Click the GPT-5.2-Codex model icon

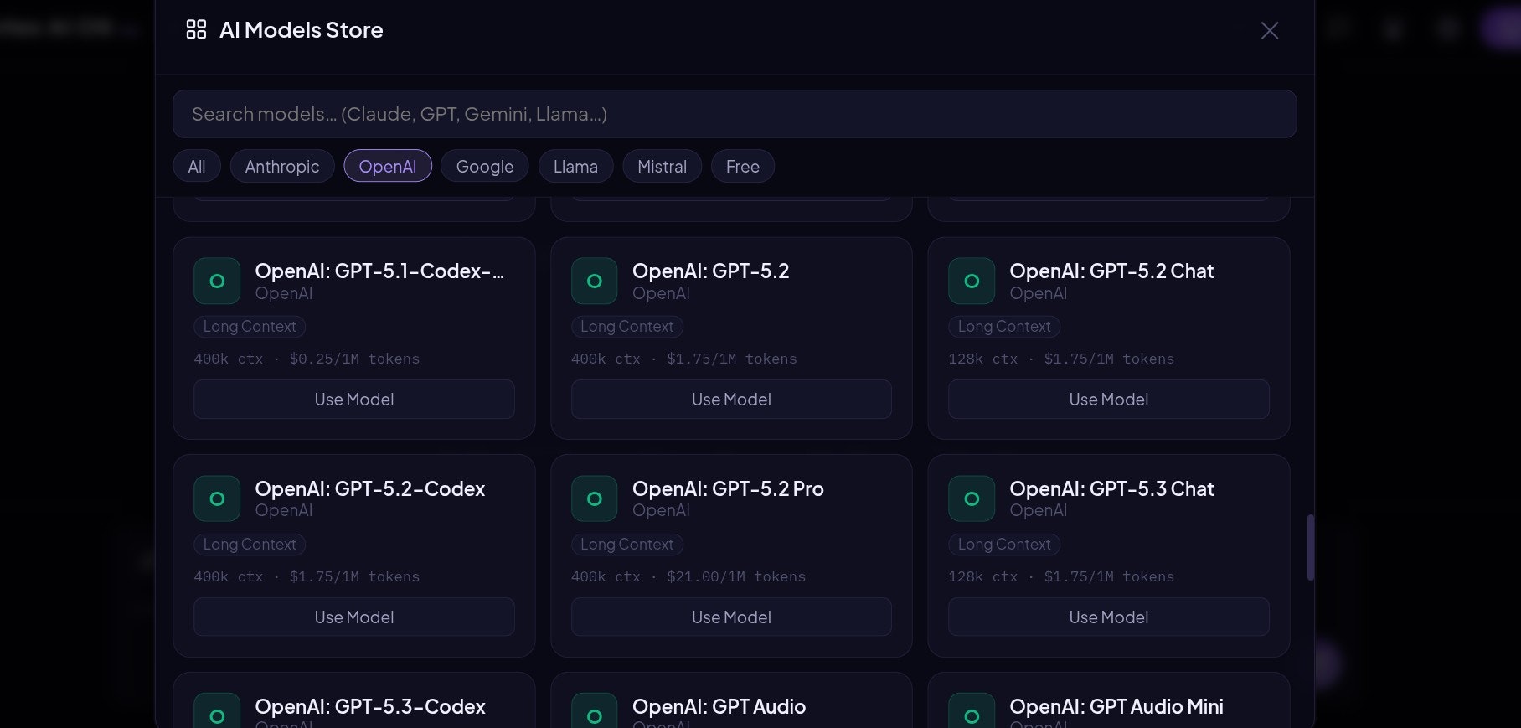point(217,498)
